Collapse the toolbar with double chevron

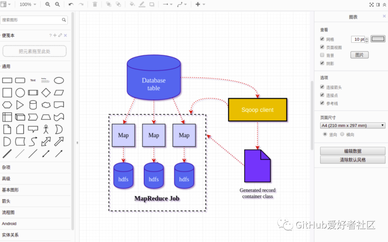tap(384, 4)
